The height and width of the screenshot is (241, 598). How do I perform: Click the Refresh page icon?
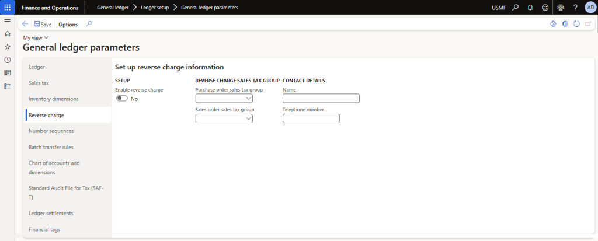point(576,24)
